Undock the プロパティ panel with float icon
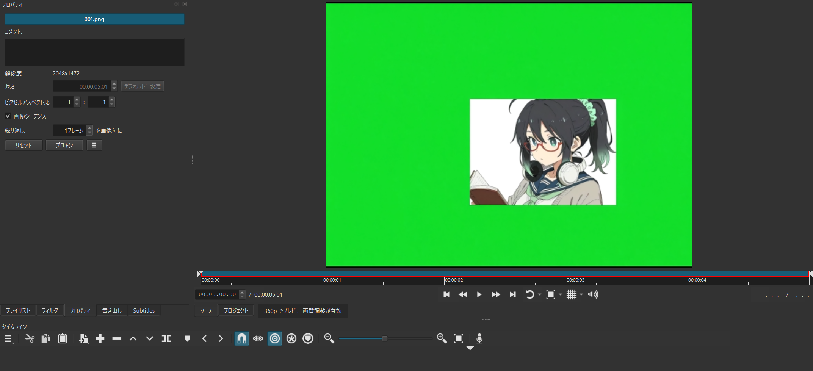The width and height of the screenshot is (813, 371). coord(176,4)
